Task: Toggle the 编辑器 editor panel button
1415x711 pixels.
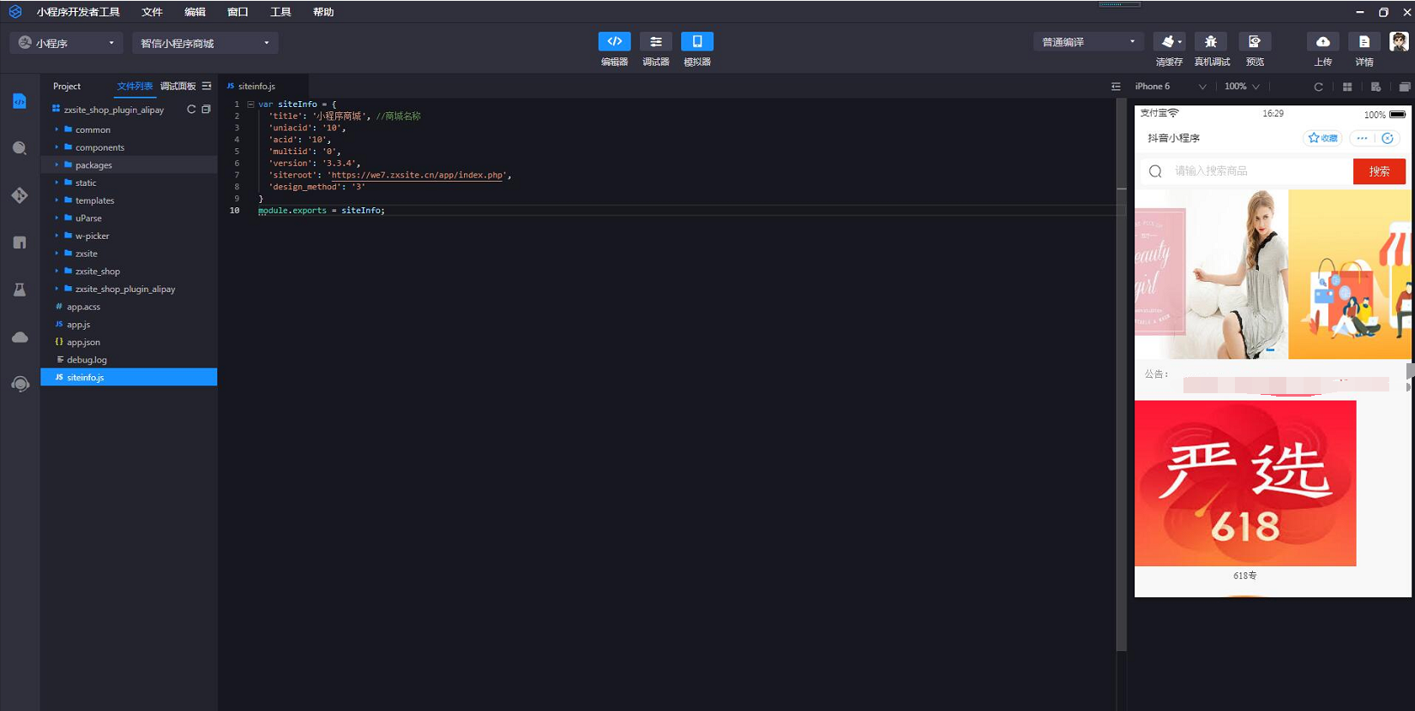Action: (614, 41)
